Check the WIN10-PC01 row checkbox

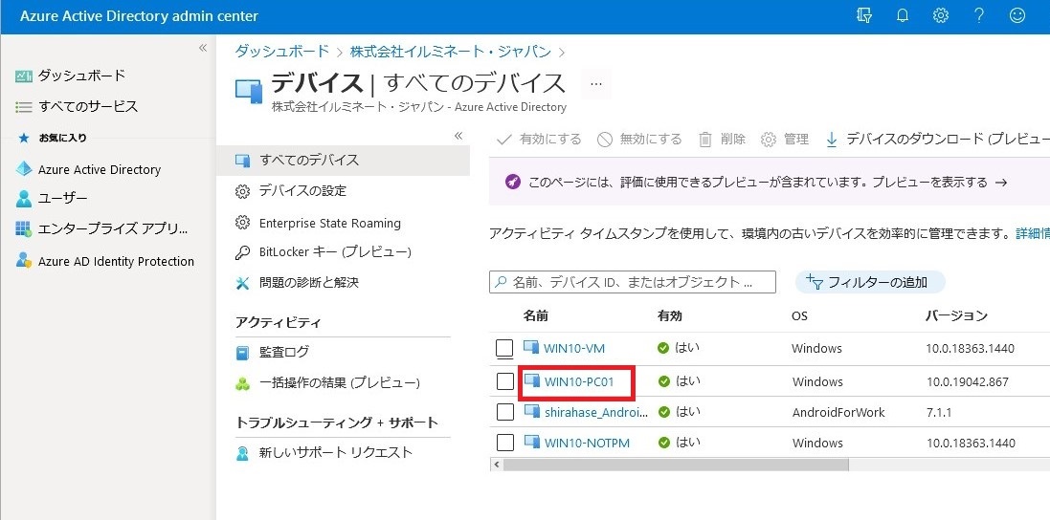(x=505, y=381)
